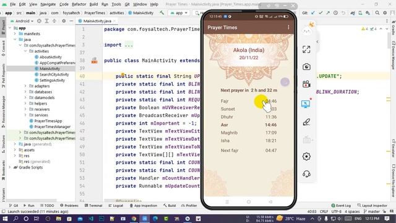Open the three-dot overflow menu in Prayer Times
Image resolution: width=396 pixels, height=223 pixels.
tap(288, 27)
